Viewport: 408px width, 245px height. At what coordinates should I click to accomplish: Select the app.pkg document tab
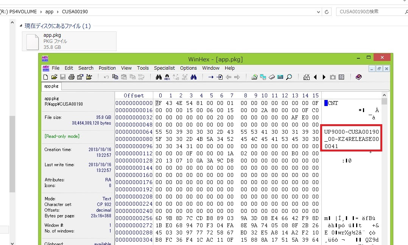click(51, 86)
